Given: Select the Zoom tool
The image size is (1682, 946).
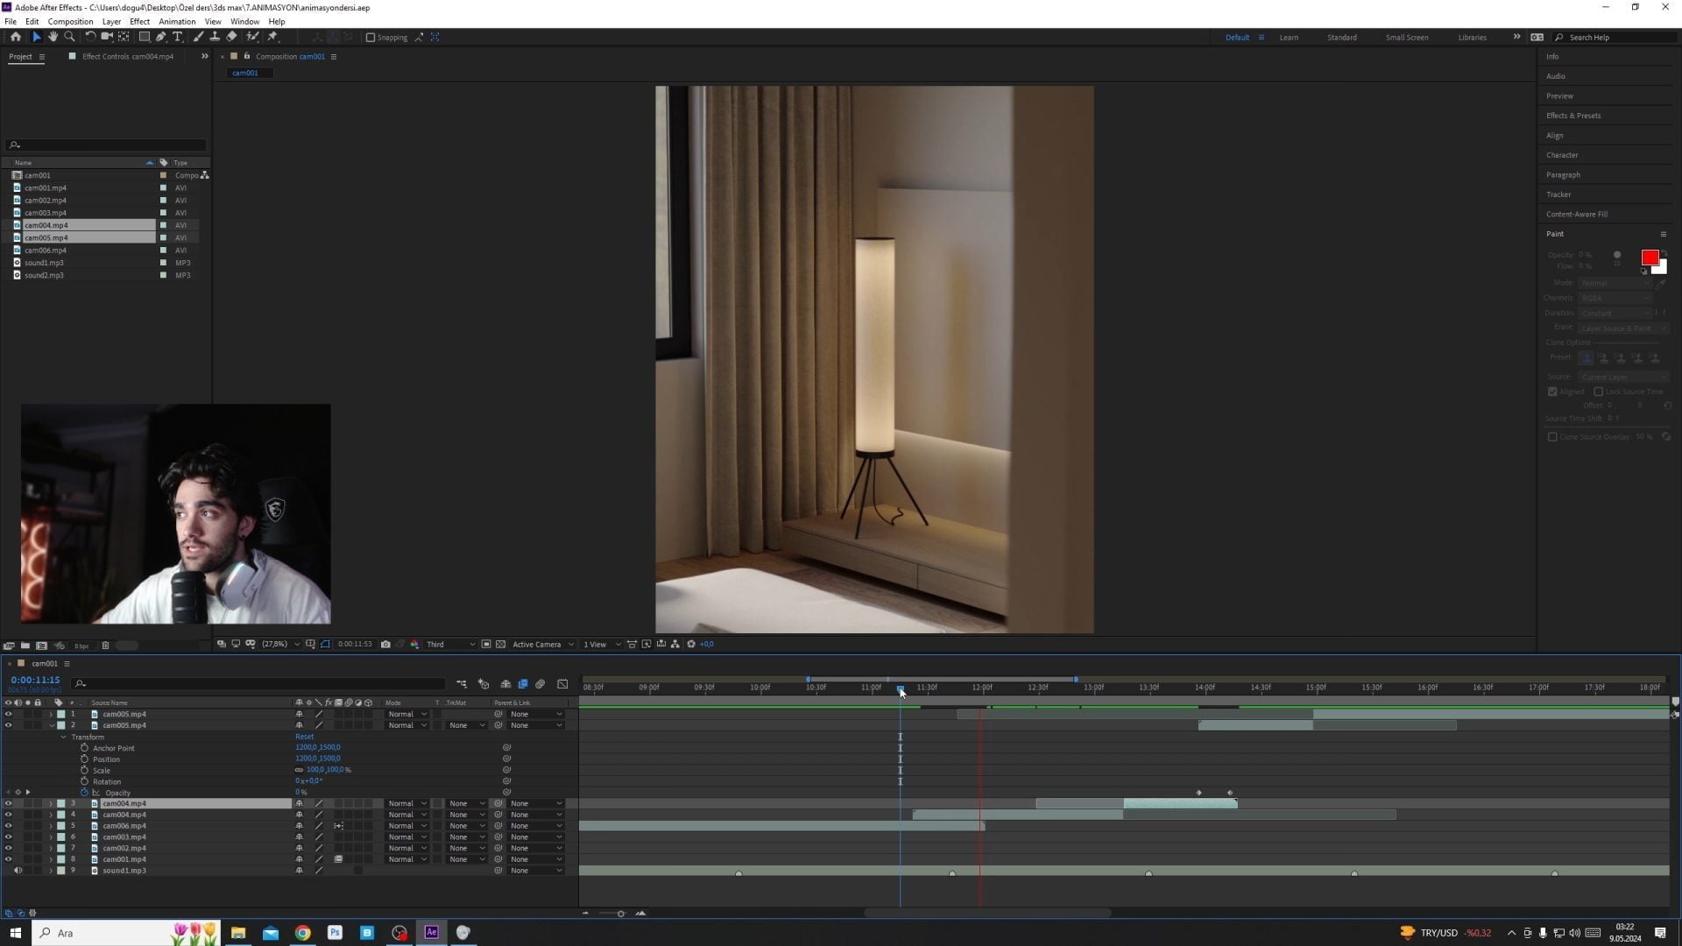Looking at the screenshot, I should pyautogui.click(x=69, y=37).
